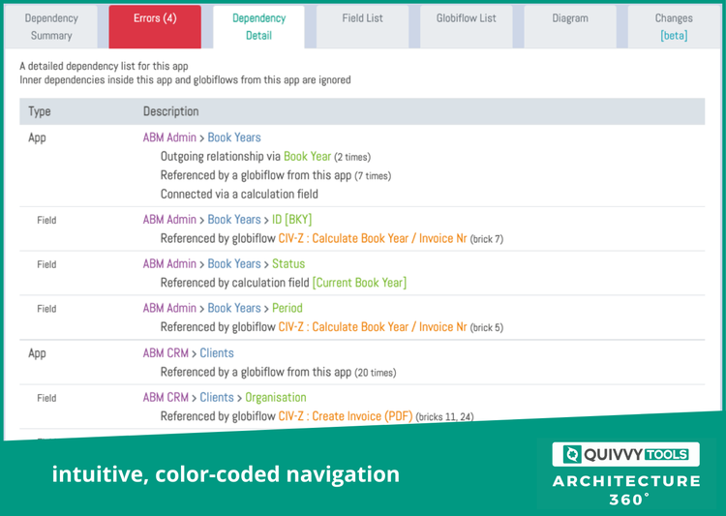Click the Quivvy Tools logo
726x516 pixels.
[x=626, y=454]
